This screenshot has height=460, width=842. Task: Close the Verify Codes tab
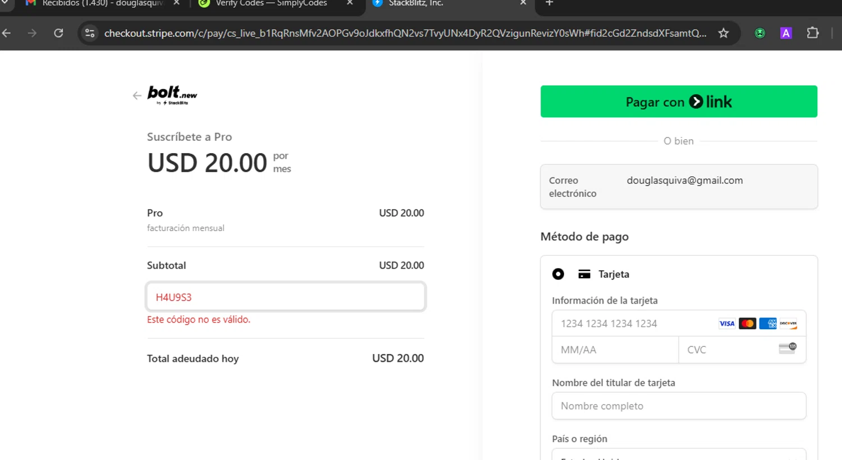[x=350, y=3]
